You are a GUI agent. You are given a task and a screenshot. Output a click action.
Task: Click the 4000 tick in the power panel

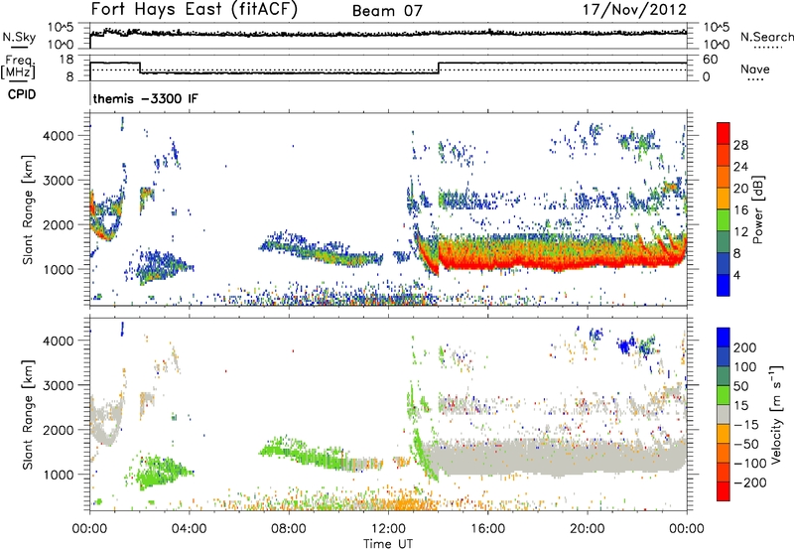(x=59, y=136)
